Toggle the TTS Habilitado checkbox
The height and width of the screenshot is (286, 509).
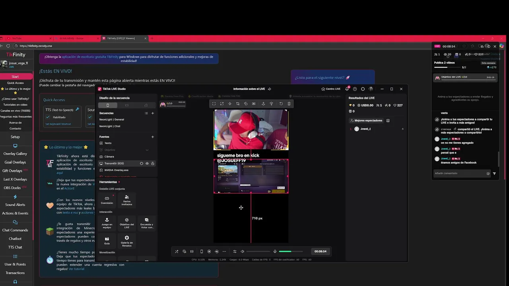pyautogui.click(x=48, y=117)
